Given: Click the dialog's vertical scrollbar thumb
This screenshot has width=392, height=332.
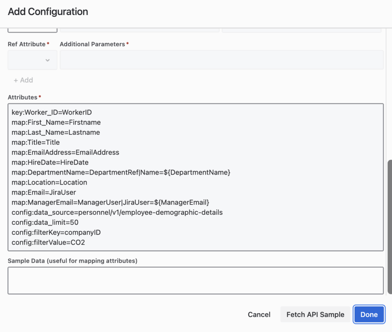Looking at the screenshot, I should [x=390, y=227].
